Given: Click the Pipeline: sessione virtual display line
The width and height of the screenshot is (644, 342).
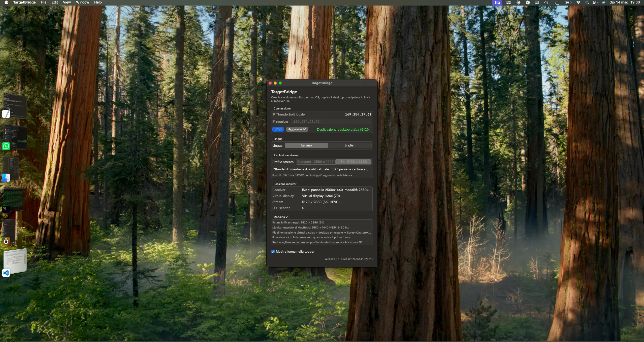Looking at the screenshot, I should [322, 233].
